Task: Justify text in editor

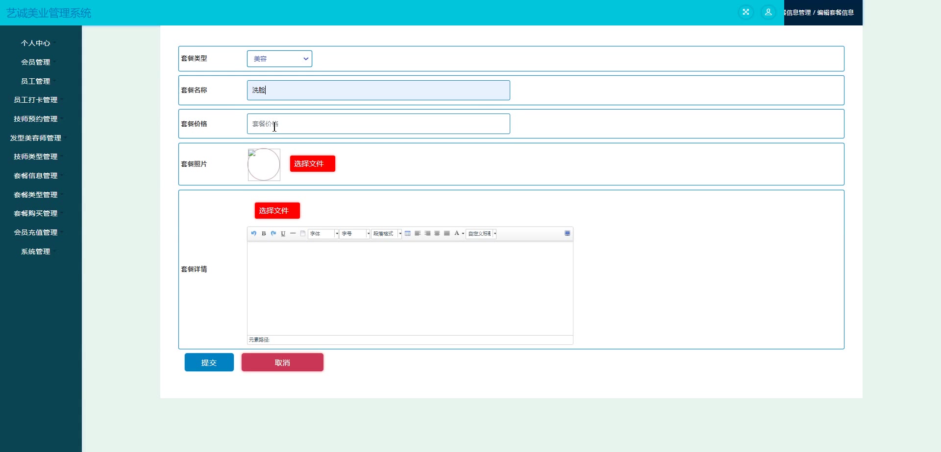Action: pos(447,233)
